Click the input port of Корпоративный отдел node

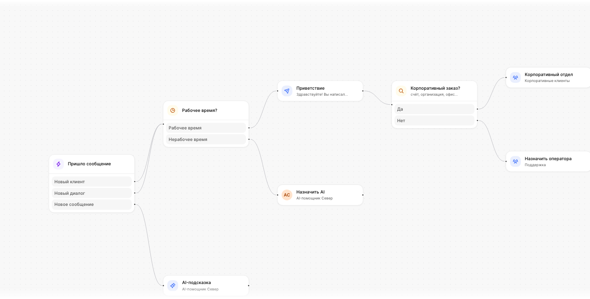(x=506, y=77)
